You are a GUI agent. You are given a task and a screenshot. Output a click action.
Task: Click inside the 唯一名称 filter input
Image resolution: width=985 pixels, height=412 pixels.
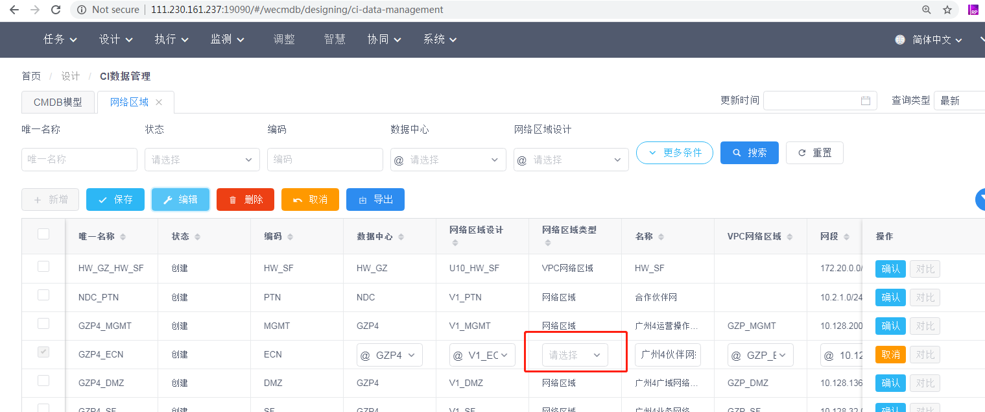pyautogui.click(x=79, y=159)
